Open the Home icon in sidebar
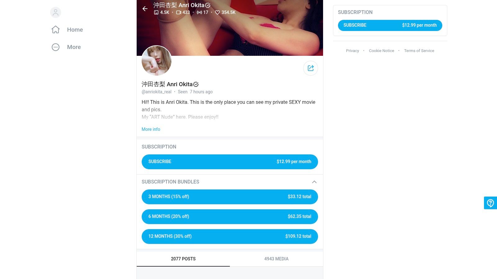497x279 pixels. click(56, 30)
